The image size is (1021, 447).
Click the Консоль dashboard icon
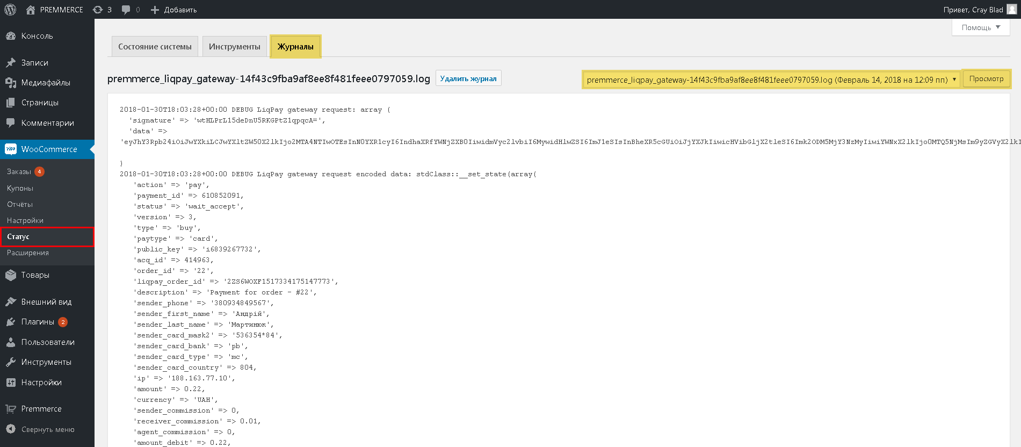(x=11, y=36)
